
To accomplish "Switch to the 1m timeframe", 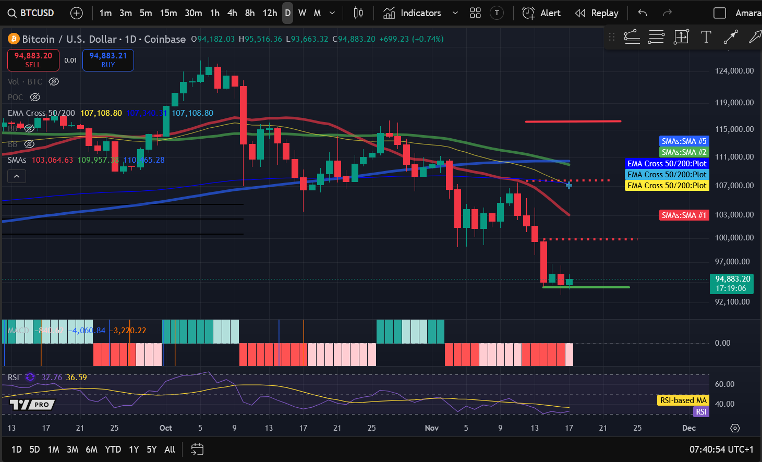I will (x=105, y=13).
